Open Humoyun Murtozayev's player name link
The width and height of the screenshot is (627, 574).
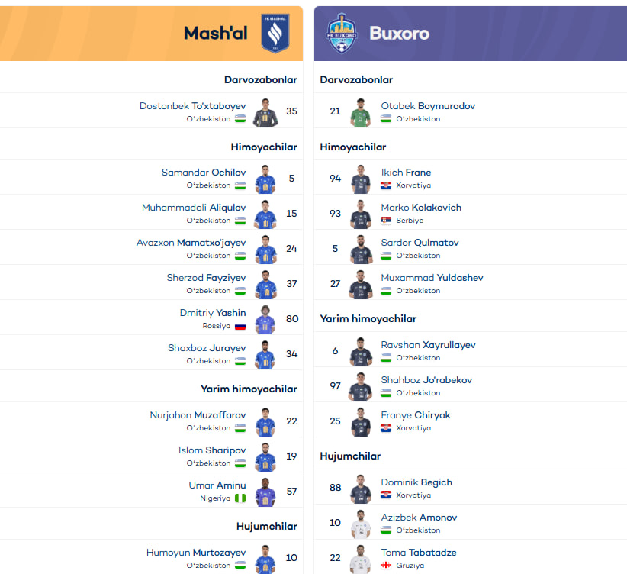point(196,553)
